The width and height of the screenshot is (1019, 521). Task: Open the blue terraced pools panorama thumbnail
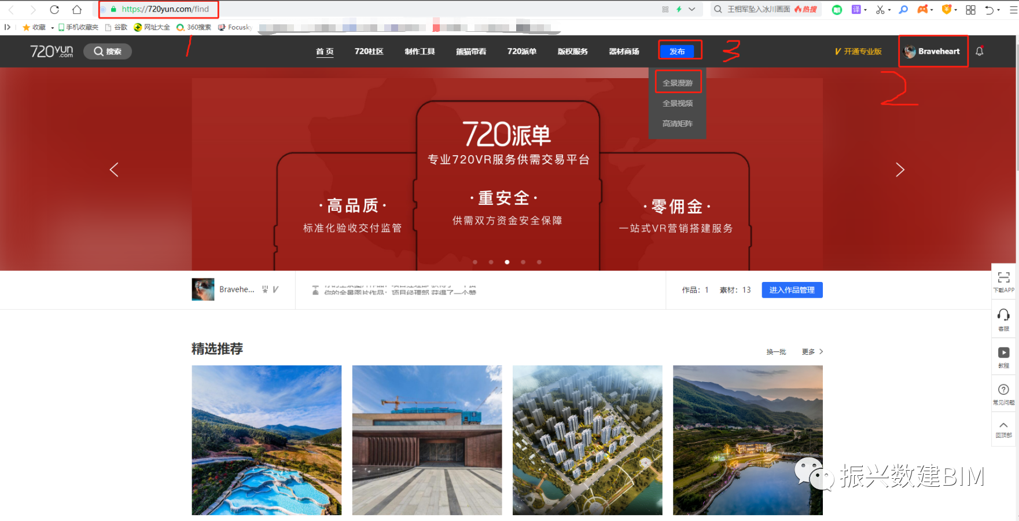pos(267,440)
